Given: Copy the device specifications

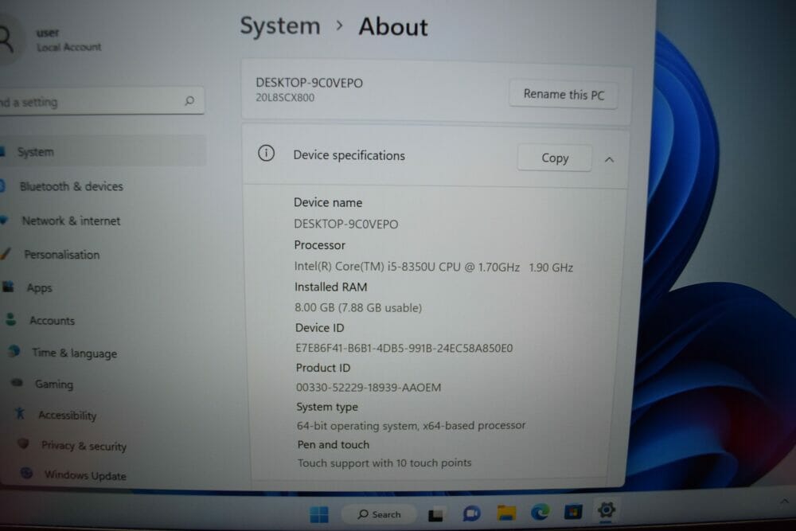Looking at the screenshot, I should tap(554, 158).
